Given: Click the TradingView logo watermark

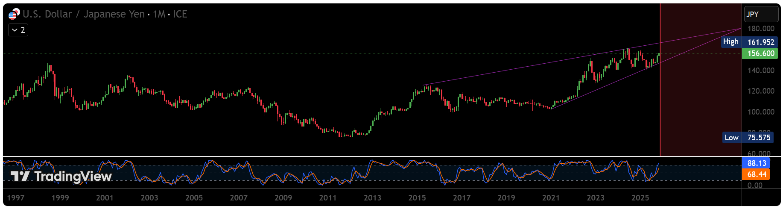Looking at the screenshot, I should (61, 176).
